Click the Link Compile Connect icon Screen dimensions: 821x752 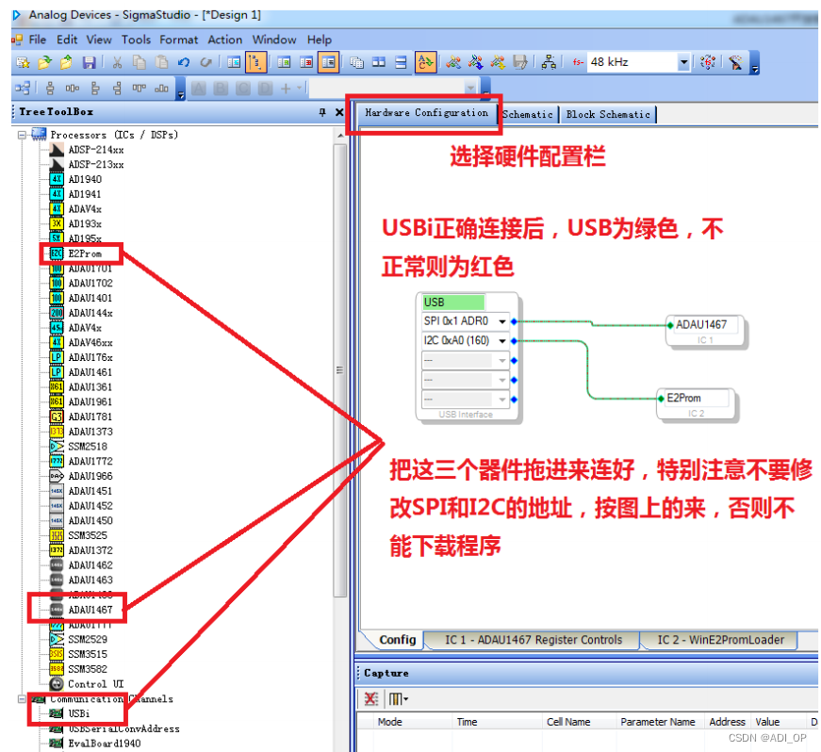point(453,63)
